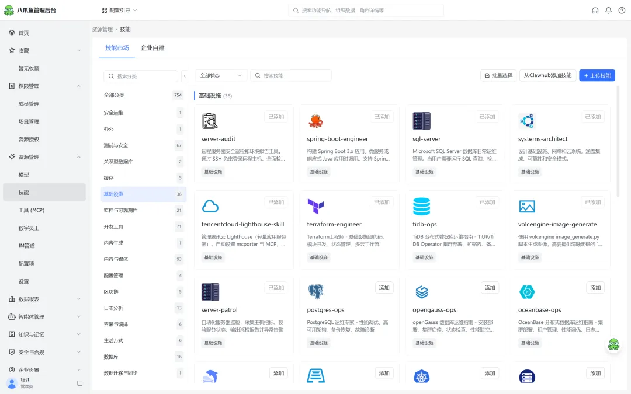
Task: Click the 上传技能 button
Action: [x=597, y=75]
